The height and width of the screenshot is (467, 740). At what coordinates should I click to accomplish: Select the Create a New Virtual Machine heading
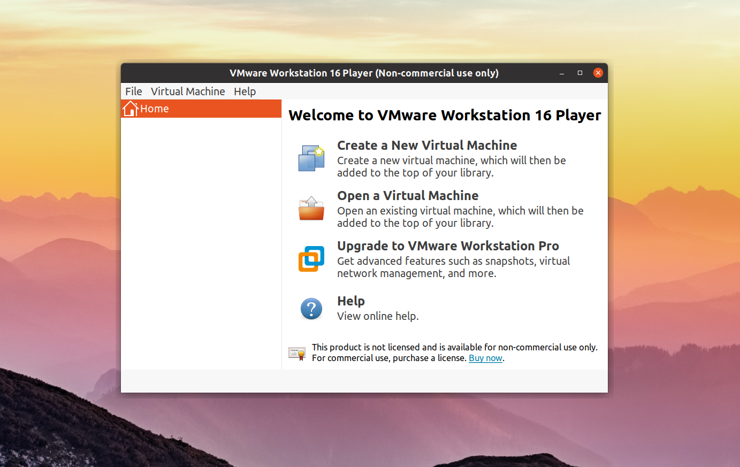427,146
